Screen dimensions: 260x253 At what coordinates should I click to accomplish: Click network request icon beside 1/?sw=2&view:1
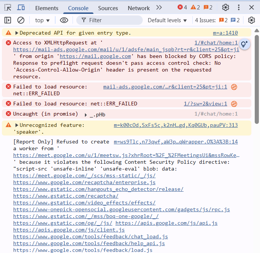(234, 104)
